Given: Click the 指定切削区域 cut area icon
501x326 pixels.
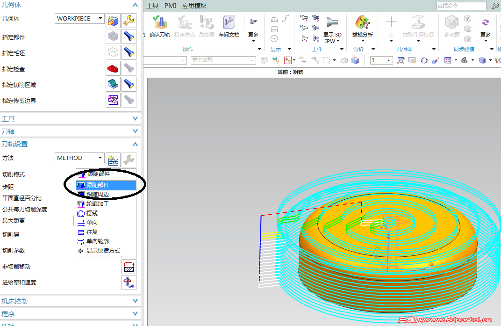Looking at the screenshot, I should [113, 85].
